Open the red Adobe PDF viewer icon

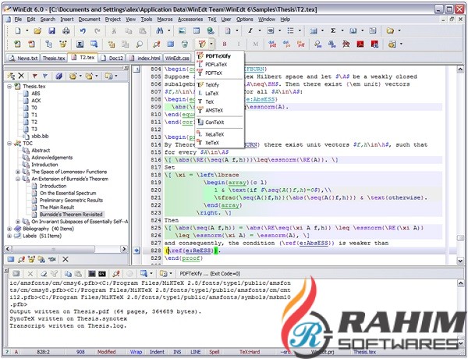coord(360,44)
